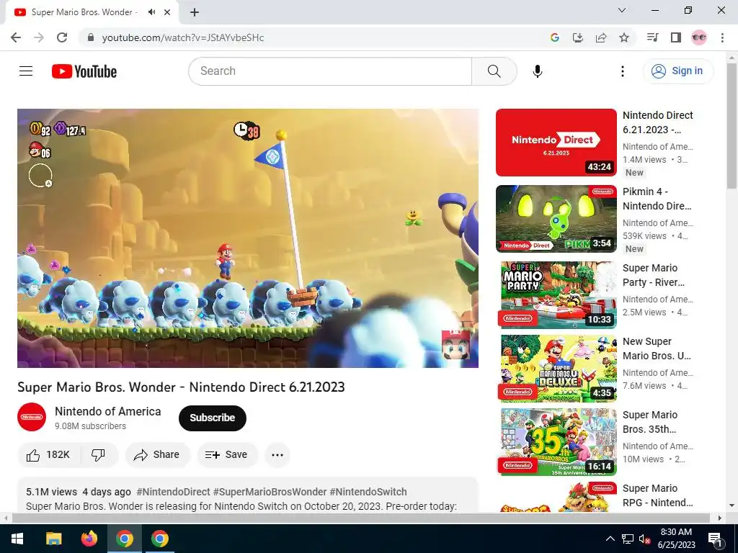Click the magnifier search button
This screenshot has height=553, width=738.
click(494, 71)
